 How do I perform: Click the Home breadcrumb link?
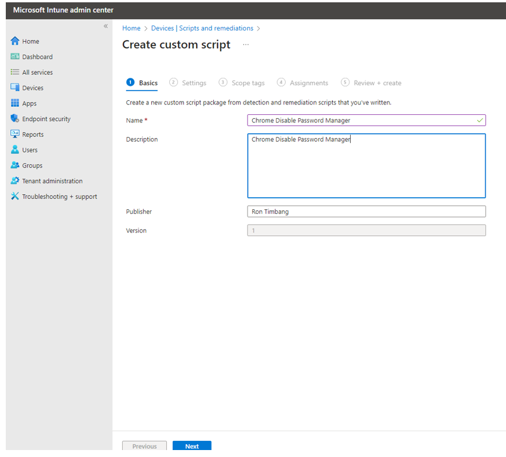pyautogui.click(x=132, y=28)
